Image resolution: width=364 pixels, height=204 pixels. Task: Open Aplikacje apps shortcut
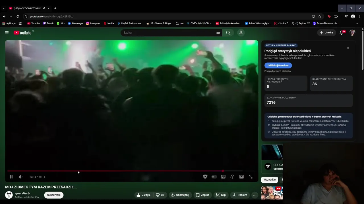click(x=9, y=24)
